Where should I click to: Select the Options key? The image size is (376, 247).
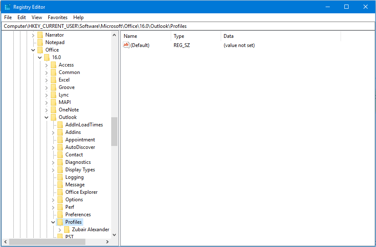click(x=74, y=200)
